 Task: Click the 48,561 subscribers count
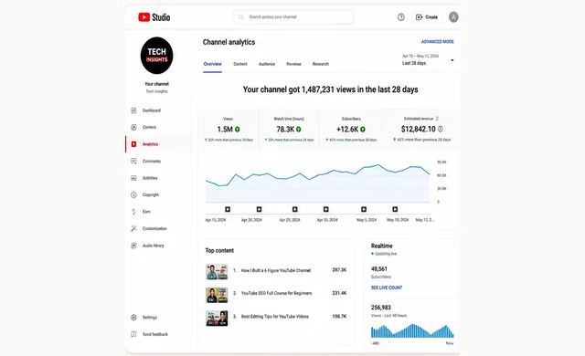click(x=379, y=269)
